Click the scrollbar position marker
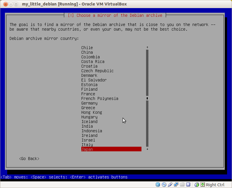 click(147, 98)
